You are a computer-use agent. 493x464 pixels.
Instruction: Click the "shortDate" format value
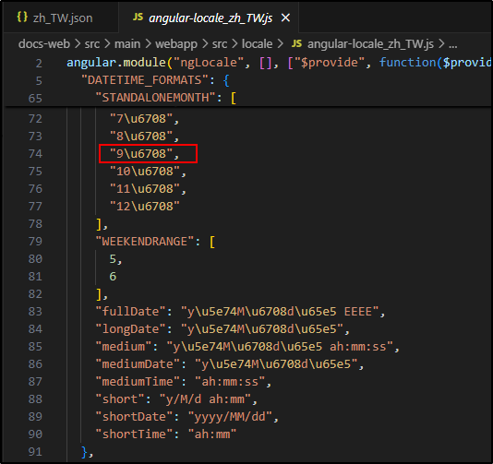[230, 417]
